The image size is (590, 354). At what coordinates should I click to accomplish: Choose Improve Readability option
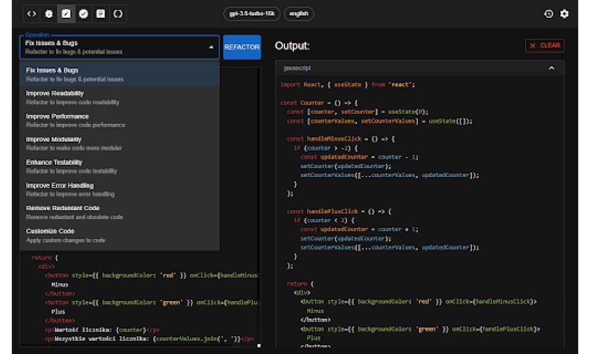point(119,97)
